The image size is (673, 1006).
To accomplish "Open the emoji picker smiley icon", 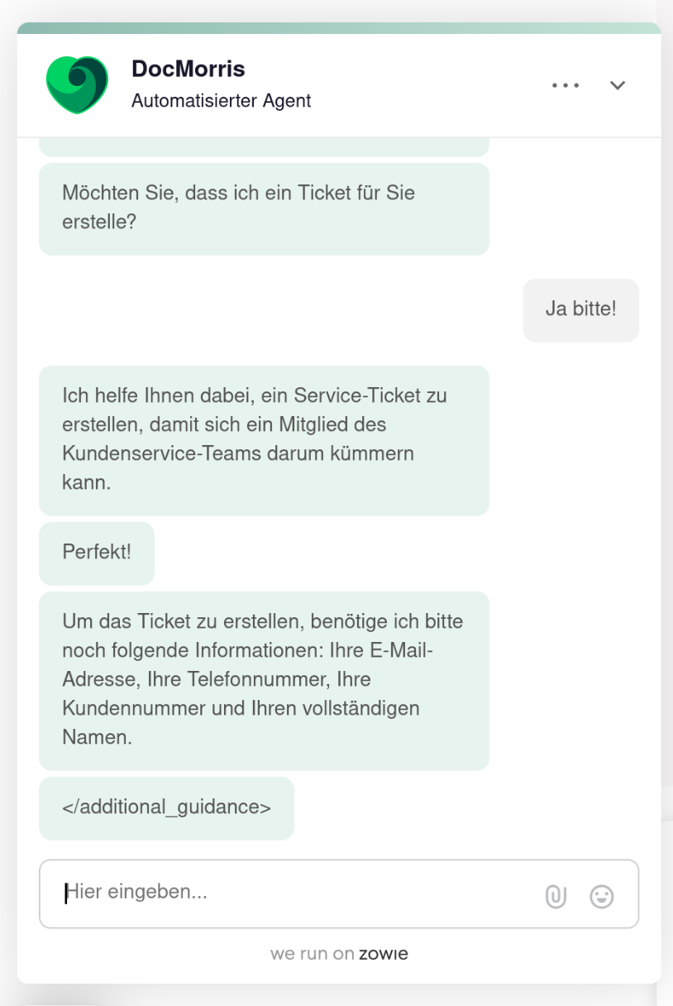I will (602, 897).
